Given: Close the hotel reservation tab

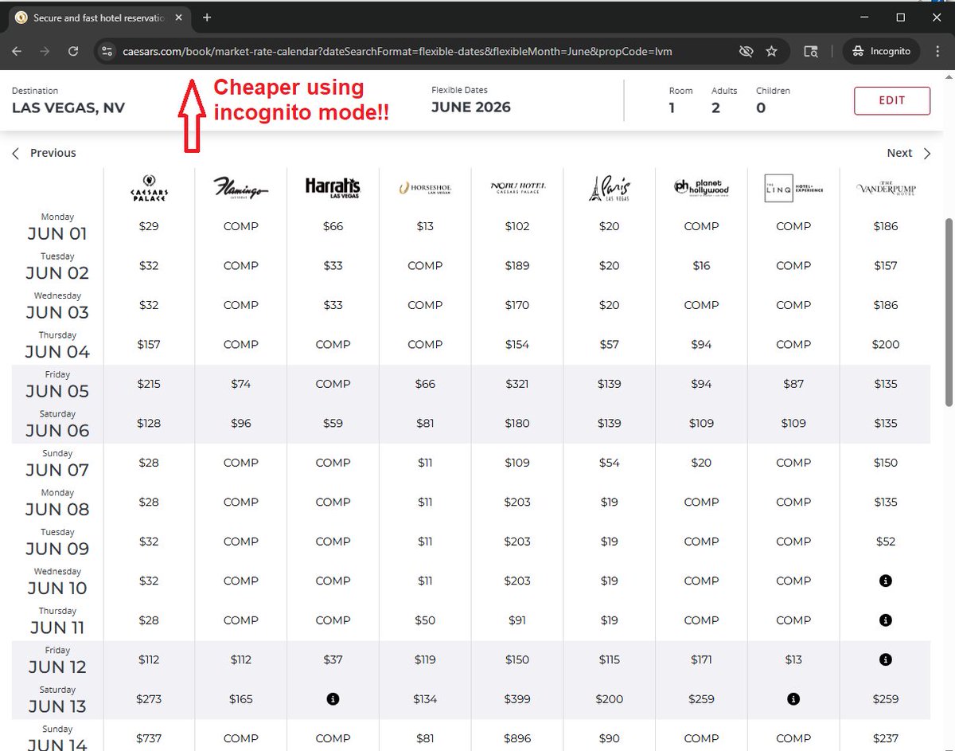Looking at the screenshot, I should 180,18.
